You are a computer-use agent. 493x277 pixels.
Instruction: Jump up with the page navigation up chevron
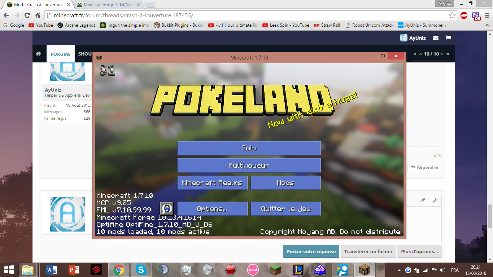420,54
